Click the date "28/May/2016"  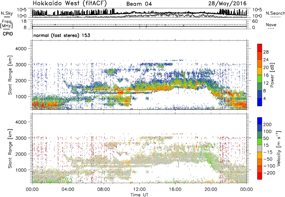point(227,3)
